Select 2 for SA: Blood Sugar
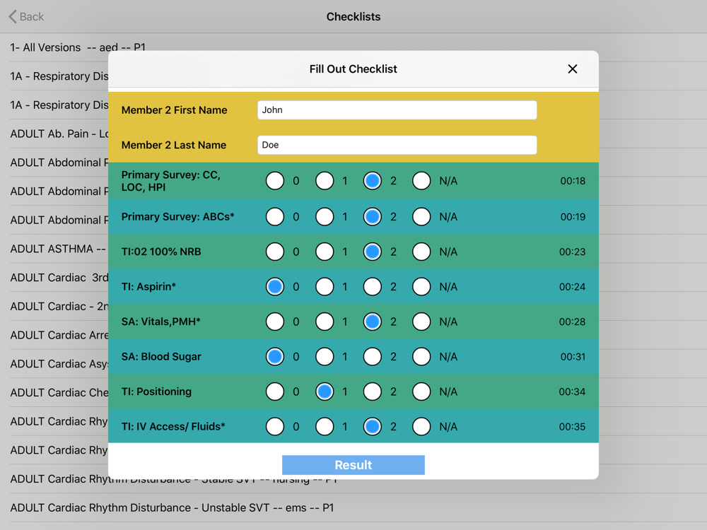Viewport: 707px width, 530px height. coord(373,356)
